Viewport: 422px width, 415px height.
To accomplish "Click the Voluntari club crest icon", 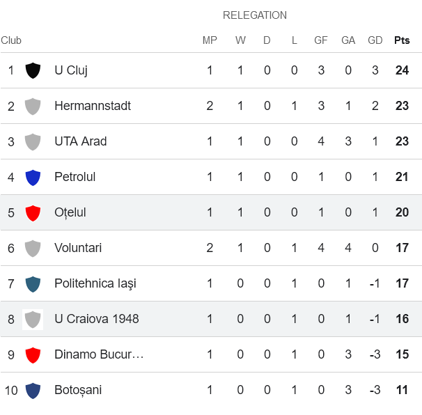I will (x=33, y=248).
